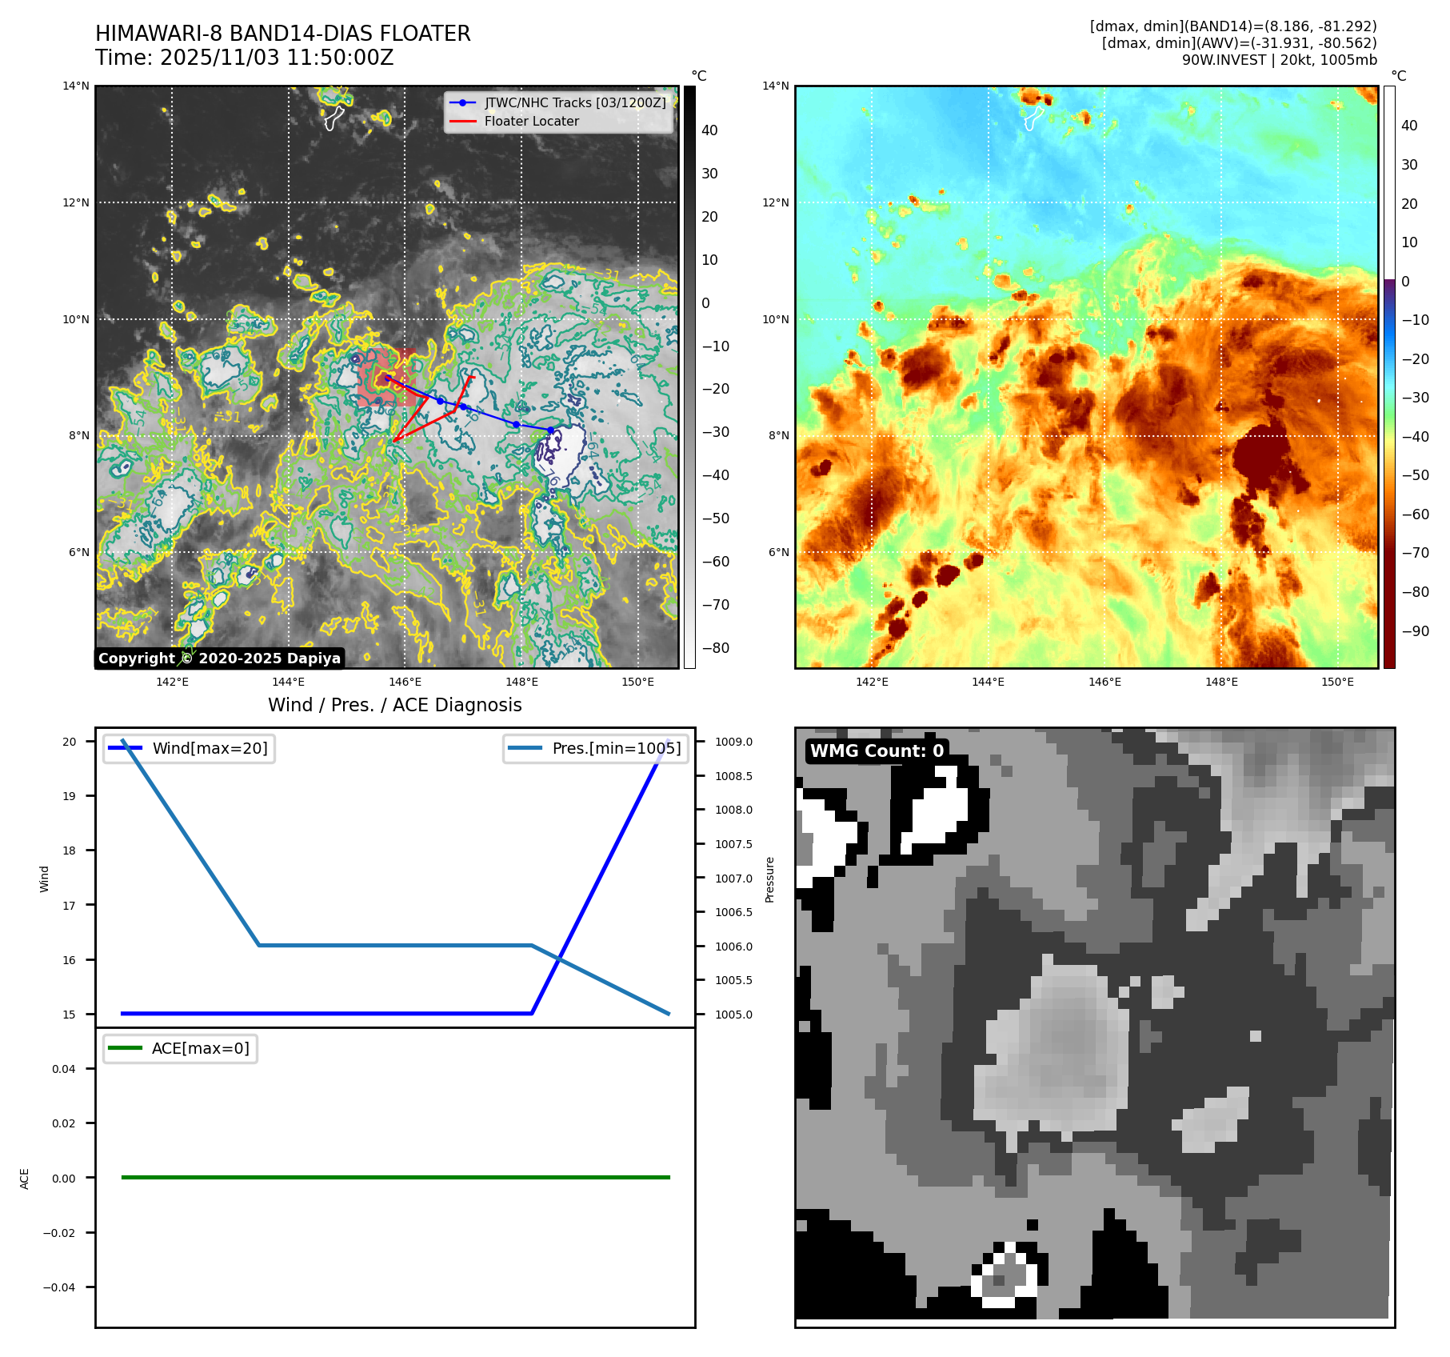
Task: Click the rainbow temperature colorbar beside right map
Action: tap(1389, 376)
